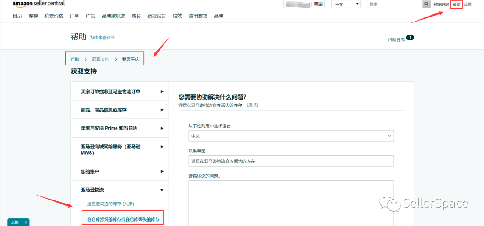Open the 库存 menu

[33, 16]
